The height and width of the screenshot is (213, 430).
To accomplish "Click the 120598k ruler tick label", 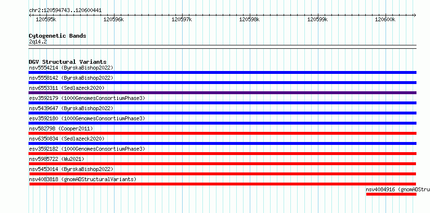I will 250,19.
